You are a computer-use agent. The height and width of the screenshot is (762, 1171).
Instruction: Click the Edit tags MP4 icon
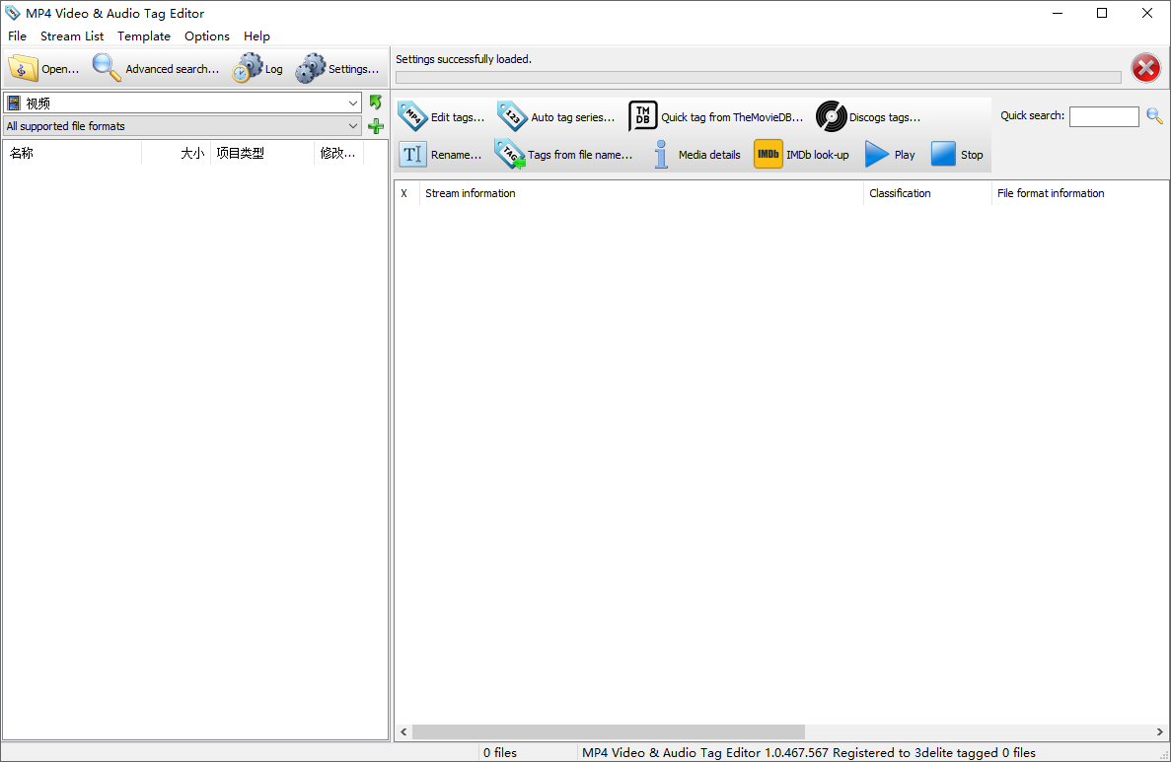[x=412, y=116]
